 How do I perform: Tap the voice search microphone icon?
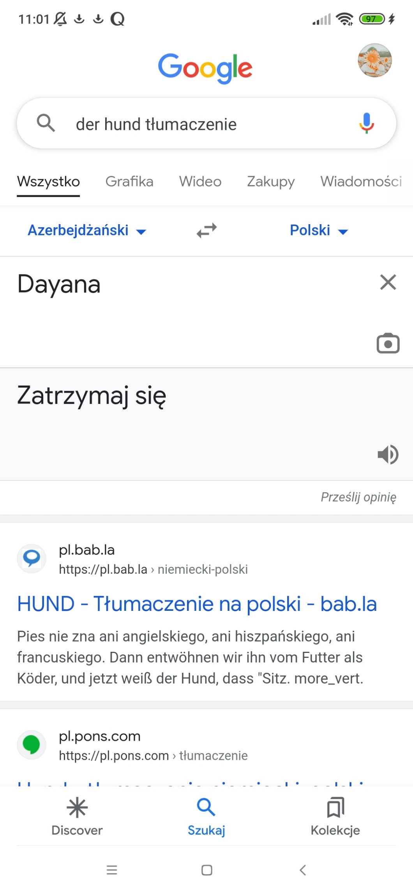366,123
